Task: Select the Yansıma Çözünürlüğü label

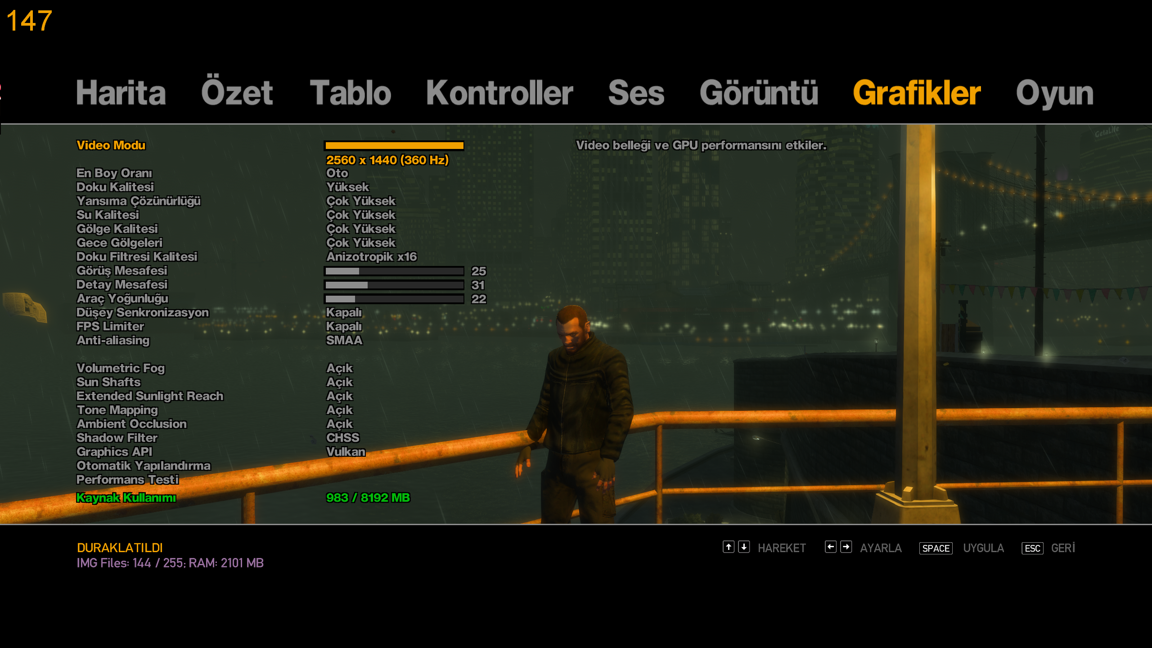Action: (x=138, y=201)
